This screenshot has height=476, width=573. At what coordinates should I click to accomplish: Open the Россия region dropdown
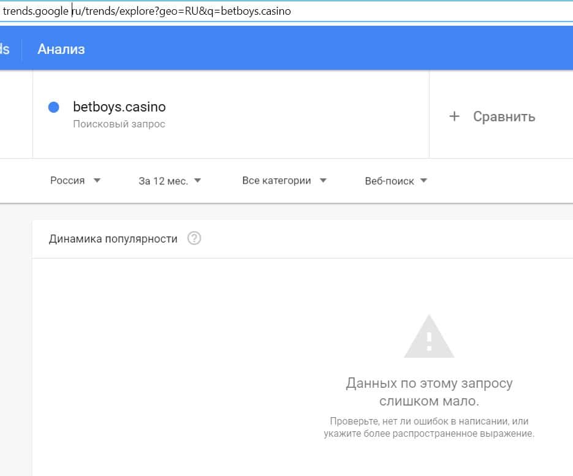[x=75, y=181]
